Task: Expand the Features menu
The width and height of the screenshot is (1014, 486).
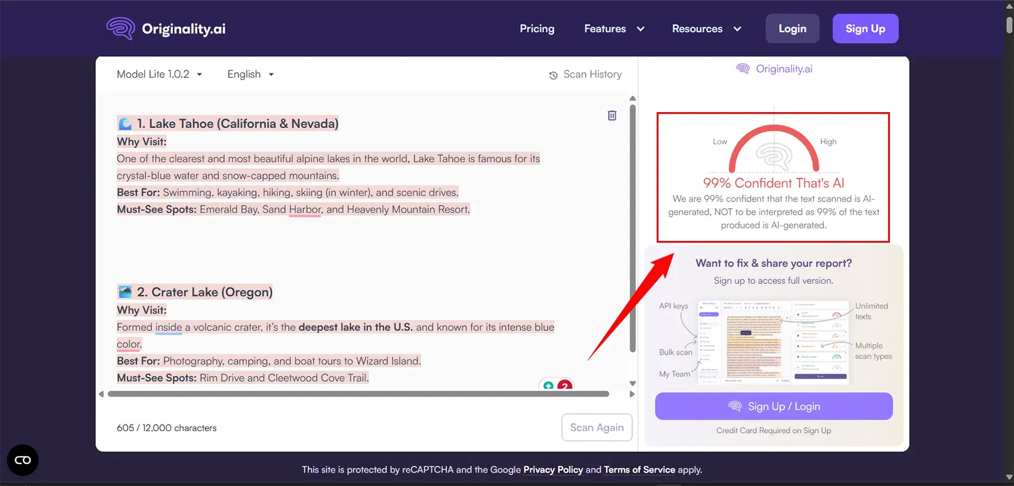Action: 614,29
